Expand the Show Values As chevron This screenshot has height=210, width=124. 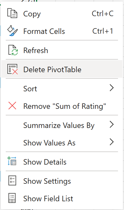click(x=111, y=142)
